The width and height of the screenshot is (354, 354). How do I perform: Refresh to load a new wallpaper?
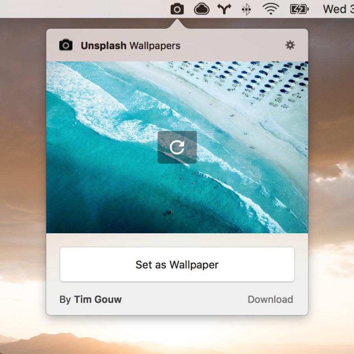point(177,147)
